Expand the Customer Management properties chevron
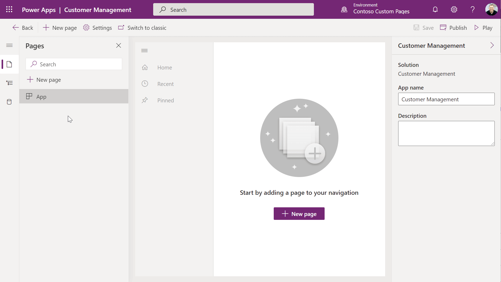The image size is (501, 282). (492, 45)
